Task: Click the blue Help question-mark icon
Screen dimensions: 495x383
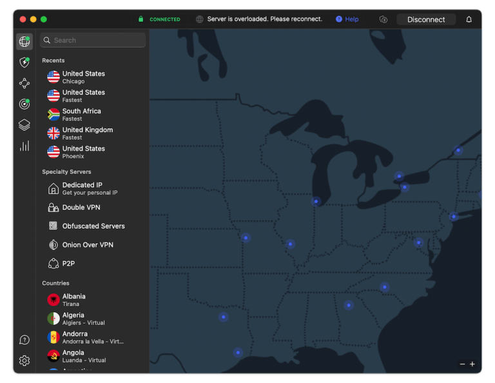Action: (339, 19)
